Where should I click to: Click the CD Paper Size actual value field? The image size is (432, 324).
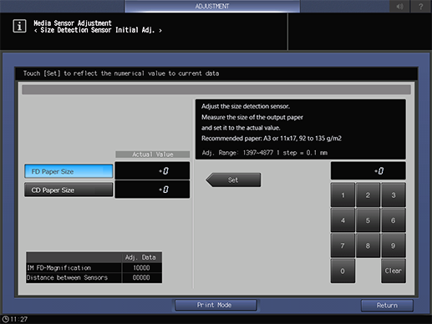(x=152, y=190)
